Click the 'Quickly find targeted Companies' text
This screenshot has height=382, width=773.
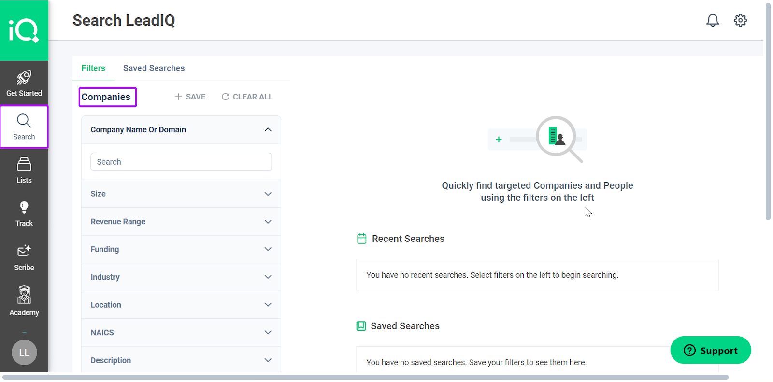click(537, 191)
